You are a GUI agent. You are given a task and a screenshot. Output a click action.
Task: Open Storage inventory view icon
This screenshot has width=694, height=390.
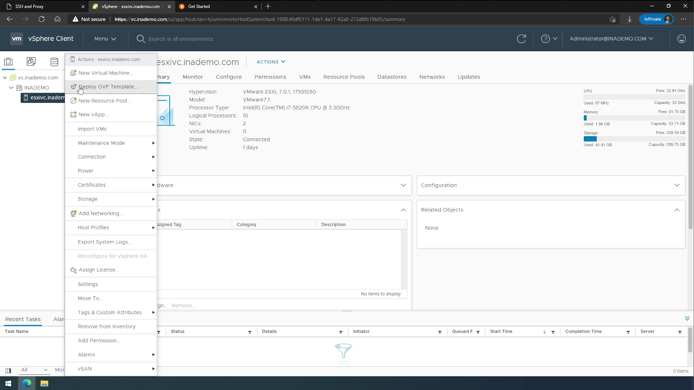pos(54,62)
